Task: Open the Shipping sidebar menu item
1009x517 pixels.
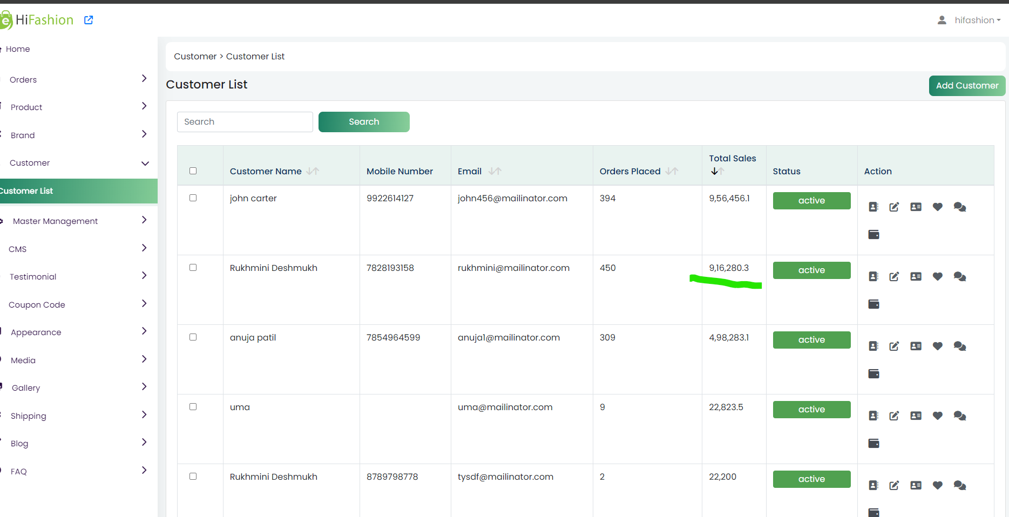Action: [29, 416]
